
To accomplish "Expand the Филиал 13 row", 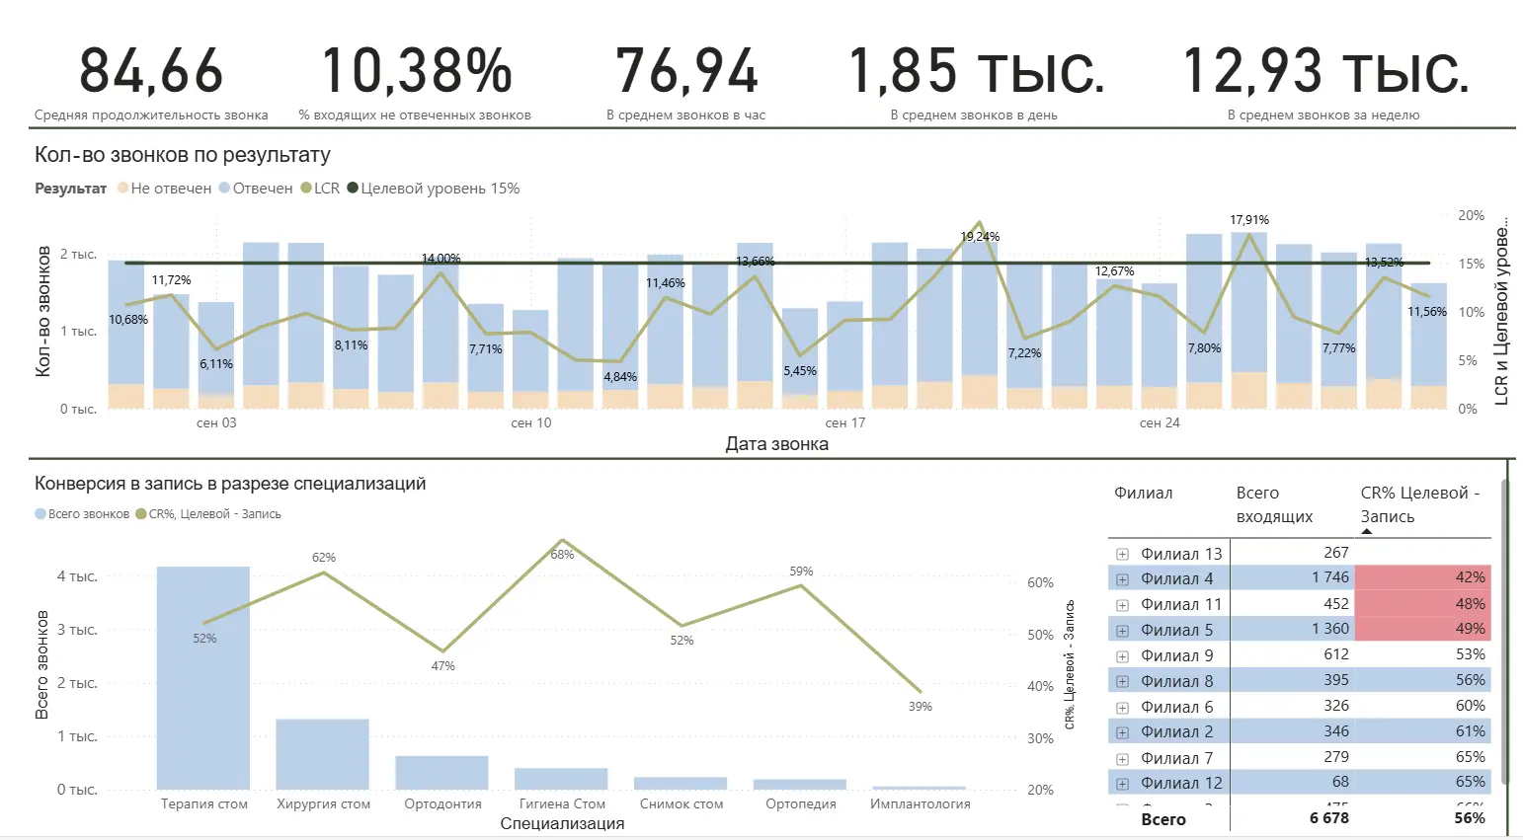I will pyautogui.click(x=1122, y=555).
